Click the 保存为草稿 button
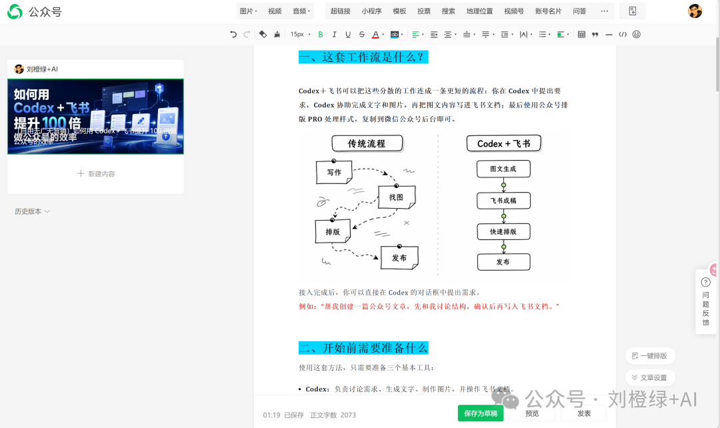The width and height of the screenshot is (720, 428). coord(480,413)
